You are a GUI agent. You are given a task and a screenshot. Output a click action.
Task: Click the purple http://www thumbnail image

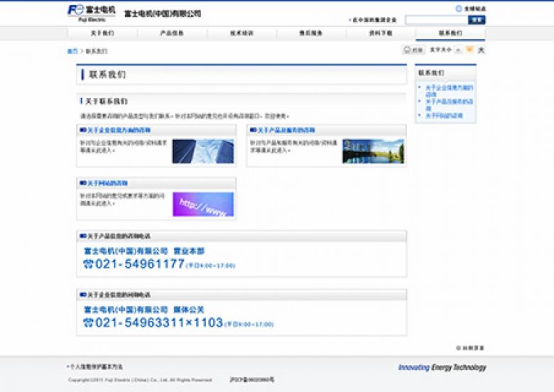pyautogui.click(x=203, y=204)
